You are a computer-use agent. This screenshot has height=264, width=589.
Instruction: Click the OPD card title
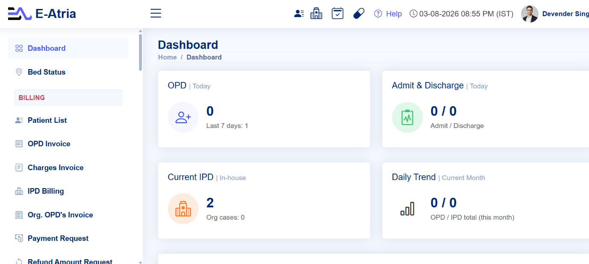point(177,85)
